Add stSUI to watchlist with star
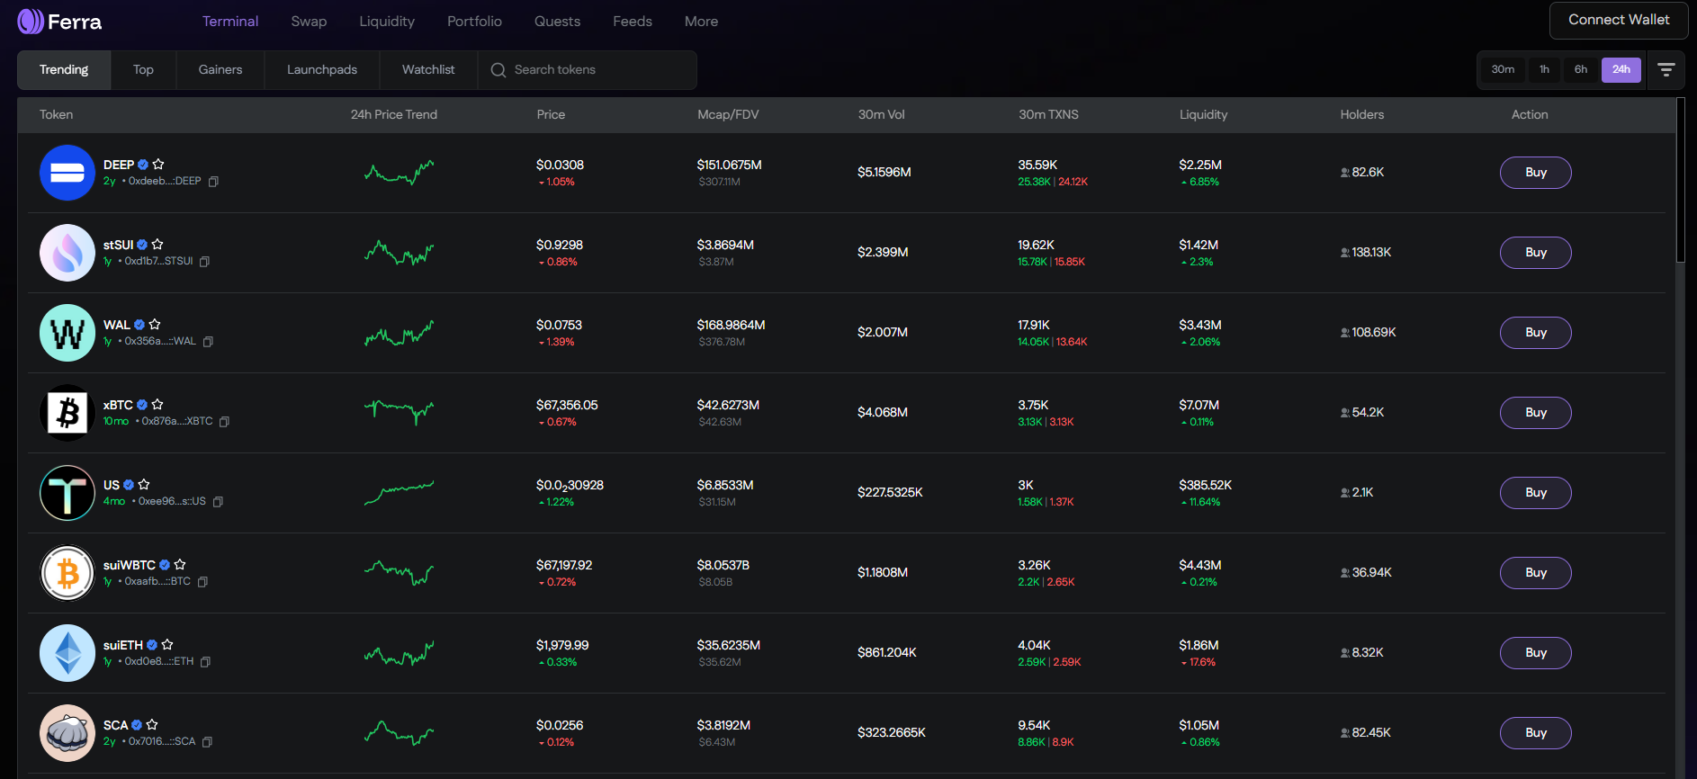The image size is (1697, 779). pyautogui.click(x=157, y=245)
